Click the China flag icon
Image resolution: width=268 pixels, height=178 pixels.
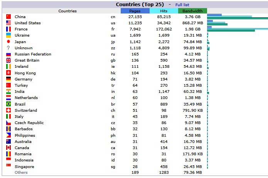point(8,17)
